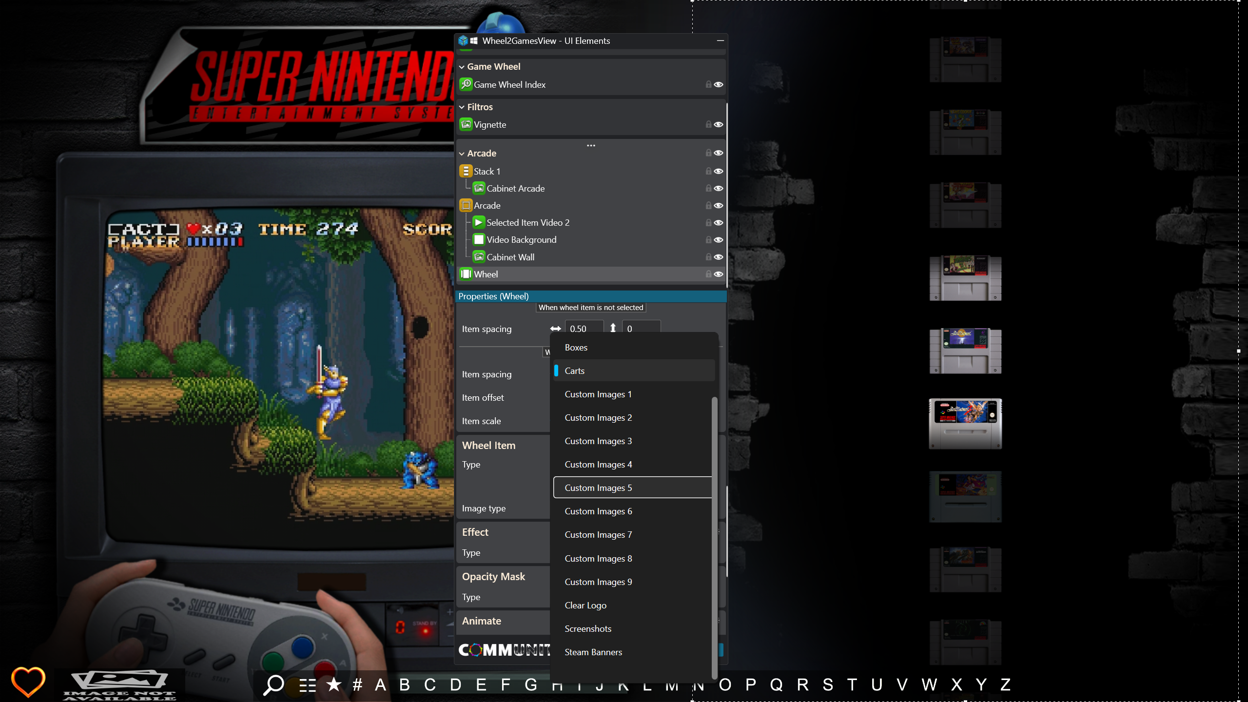
Task: Choose Clear Logo option
Action: [632, 605]
